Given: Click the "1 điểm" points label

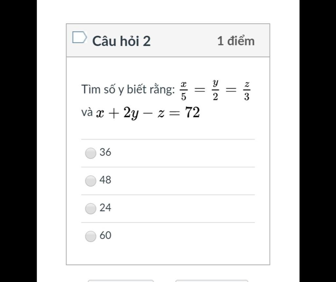Looking at the screenshot, I should [x=236, y=41].
